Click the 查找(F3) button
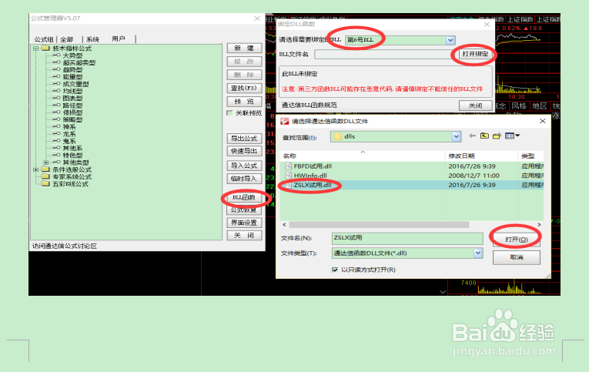Viewport: 589px width, 372px height. tap(244, 88)
